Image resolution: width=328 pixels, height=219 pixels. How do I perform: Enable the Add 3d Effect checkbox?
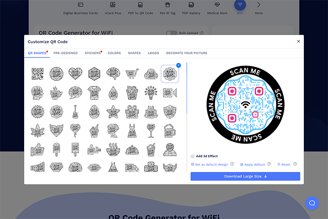[192, 156]
